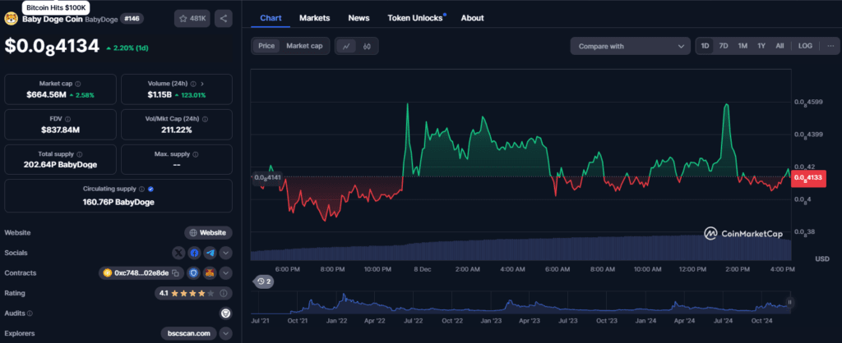The height and width of the screenshot is (343, 842).
Task: Add token to MetaMask fox icon
Action: tap(210, 273)
